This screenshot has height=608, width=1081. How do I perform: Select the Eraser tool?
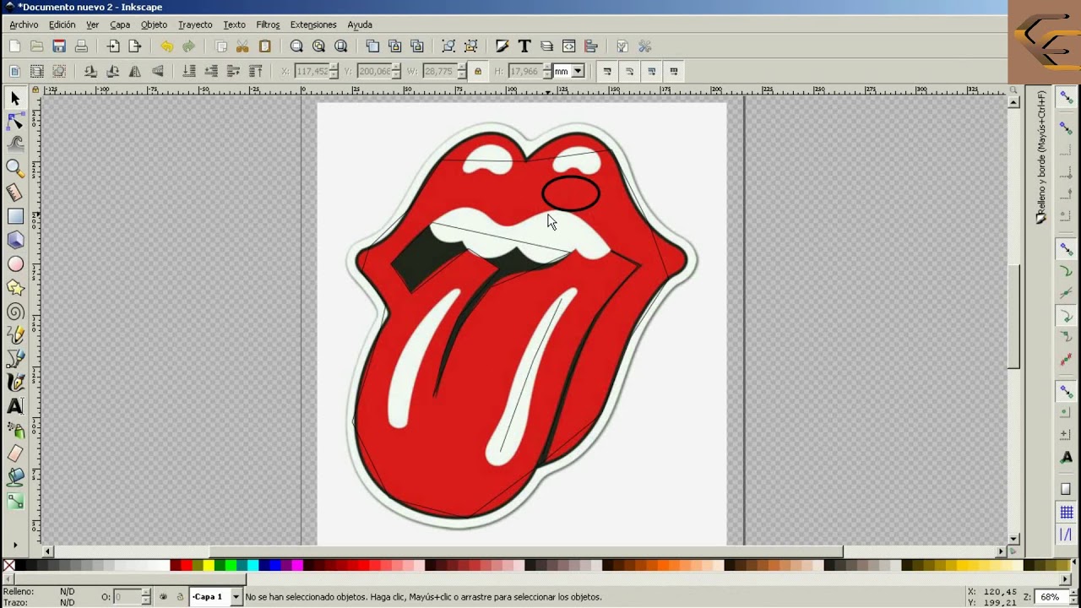[x=15, y=453]
